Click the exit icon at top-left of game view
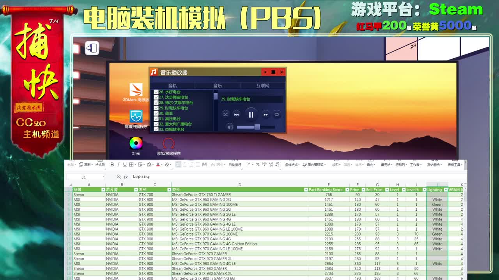499x280 pixels. pos(92,48)
